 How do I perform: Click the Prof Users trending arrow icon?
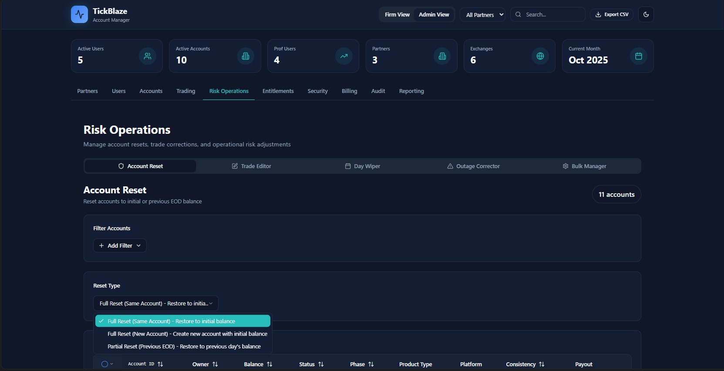click(x=344, y=56)
